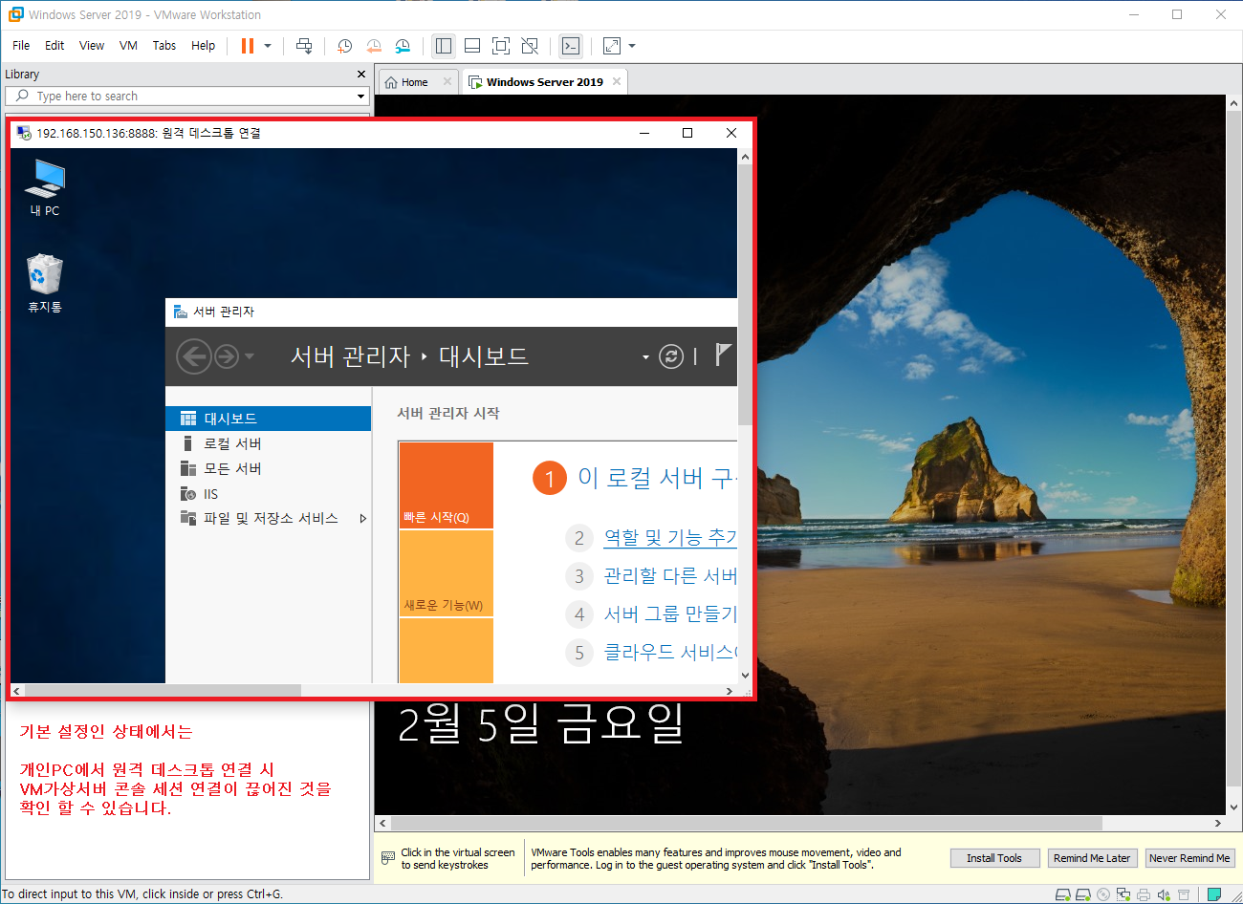Click the orange Suspend VM pause icon

click(248, 46)
